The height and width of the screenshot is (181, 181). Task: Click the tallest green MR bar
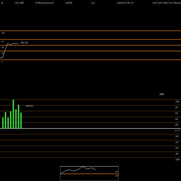13,114
